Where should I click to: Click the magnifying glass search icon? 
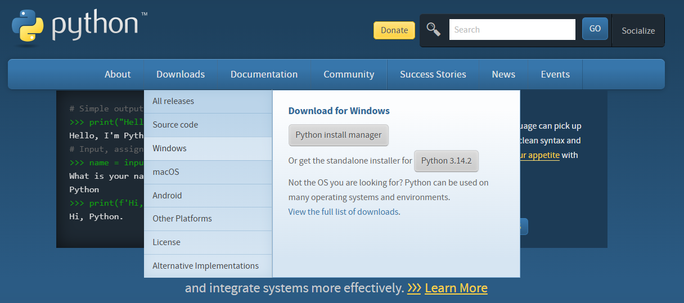click(434, 29)
